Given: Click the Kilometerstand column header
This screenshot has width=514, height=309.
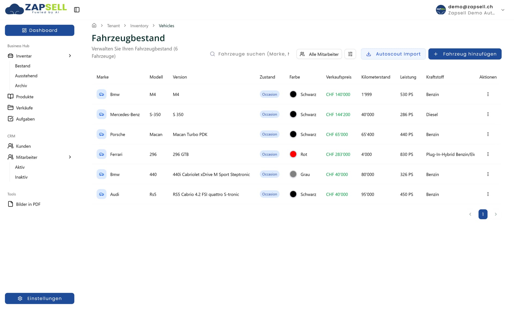Looking at the screenshot, I should pos(376,77).
